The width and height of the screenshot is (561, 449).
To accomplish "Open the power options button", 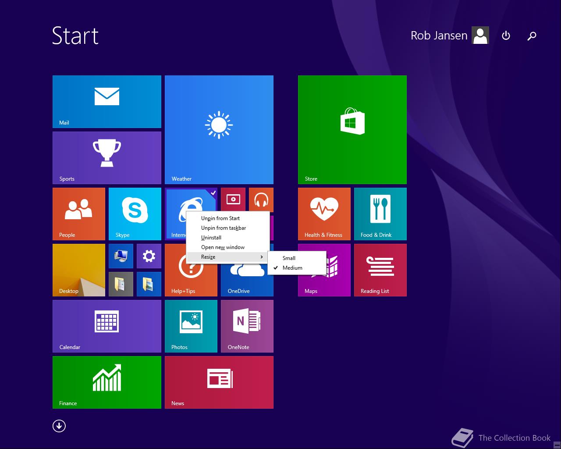I will 506,36.
